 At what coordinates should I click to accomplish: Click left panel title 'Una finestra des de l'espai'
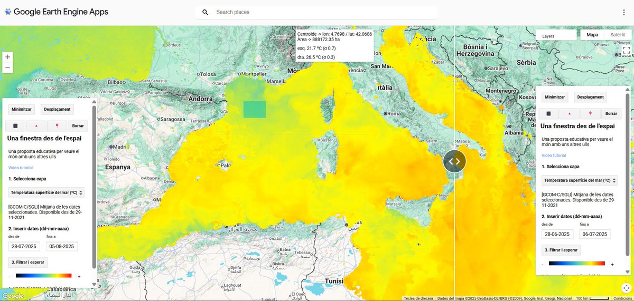(43, 139)
